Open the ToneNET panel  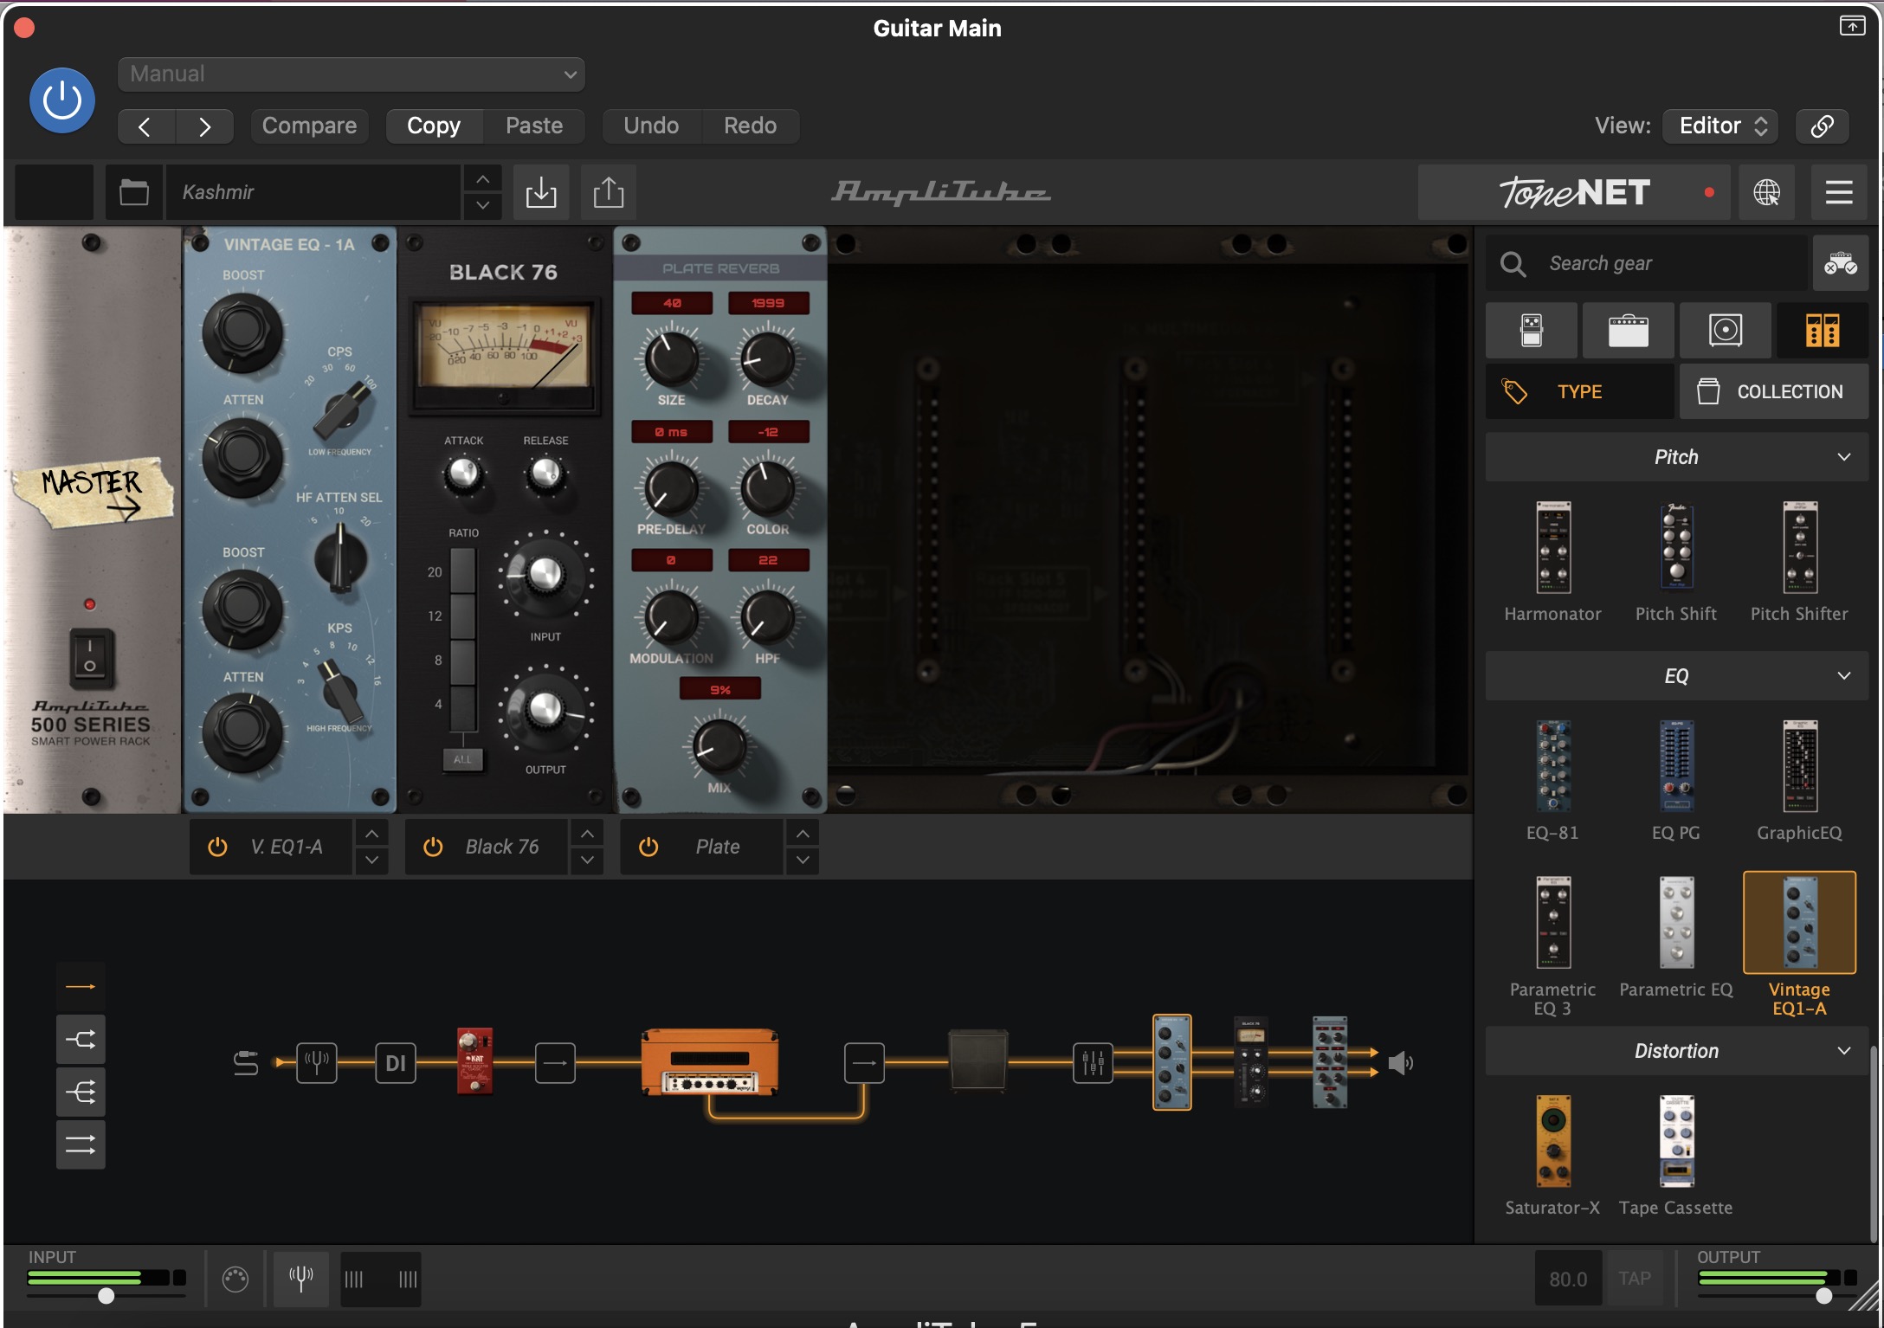pyautogui.click(x=1574, y=192)
